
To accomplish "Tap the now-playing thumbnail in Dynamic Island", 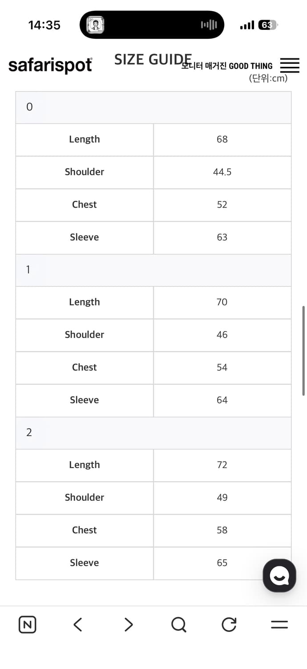I will [x=95, y=25].
